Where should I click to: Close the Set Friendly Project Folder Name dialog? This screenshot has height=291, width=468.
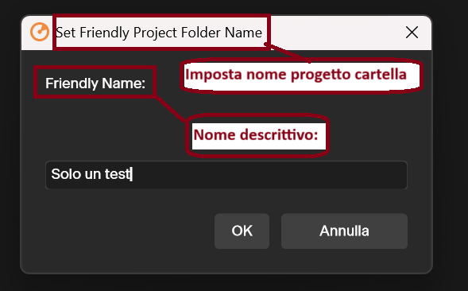412,32
